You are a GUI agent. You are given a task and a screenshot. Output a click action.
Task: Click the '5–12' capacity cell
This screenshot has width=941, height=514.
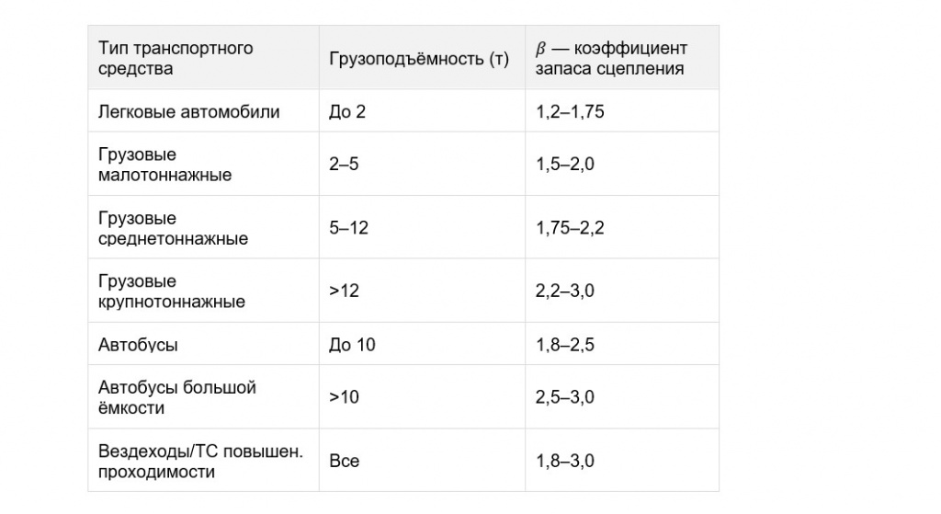(x=422, y=228)
